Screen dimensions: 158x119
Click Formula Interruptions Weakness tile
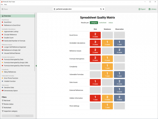(x=107, y=59)
